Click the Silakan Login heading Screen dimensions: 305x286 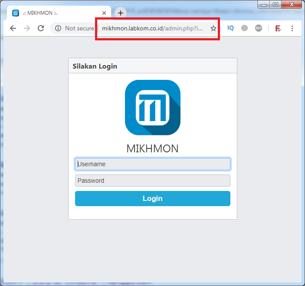pyautogui.click(x=95, y=66)
